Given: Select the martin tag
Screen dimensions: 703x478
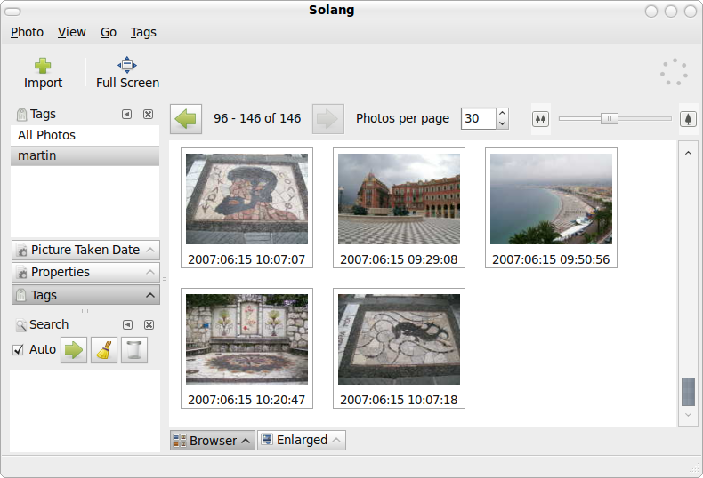Looking at the screenshot, I should point(85,155).
